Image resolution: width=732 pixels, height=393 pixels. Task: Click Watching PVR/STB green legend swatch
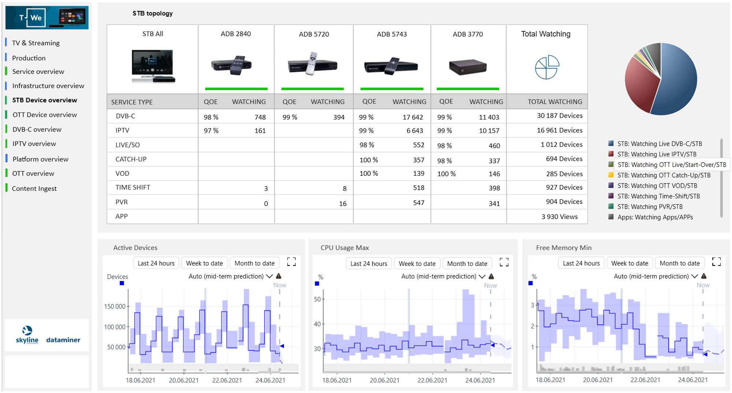[611, 206]
